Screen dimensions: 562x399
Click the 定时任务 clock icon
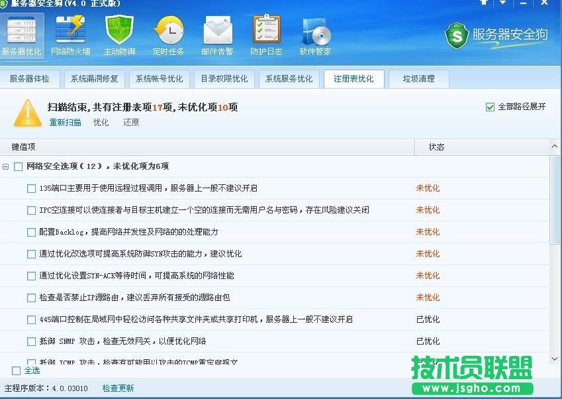169,30
